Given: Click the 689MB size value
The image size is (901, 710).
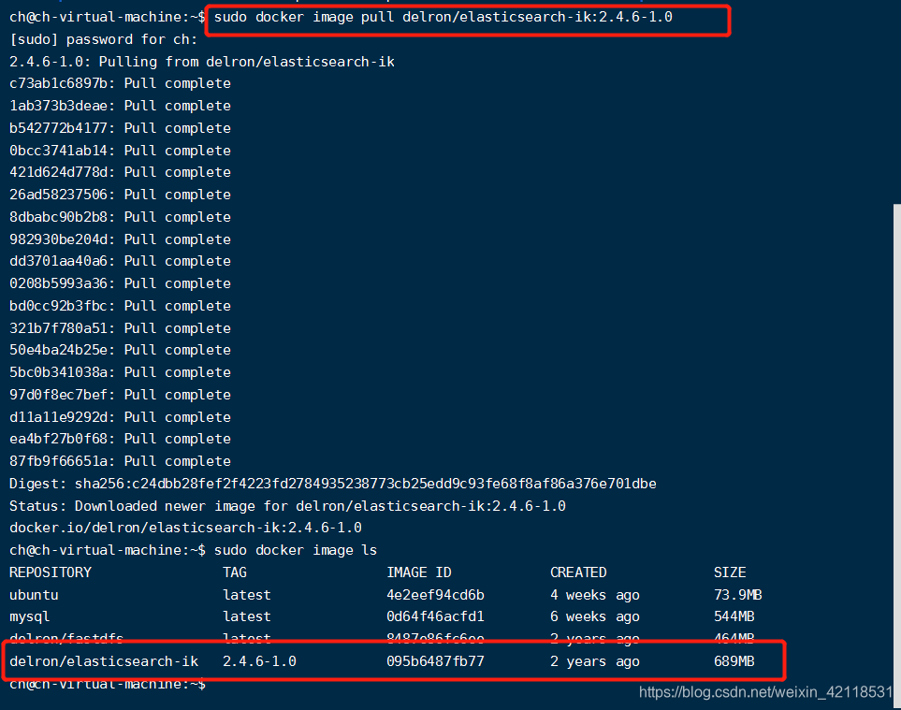Looking at the screenshot, I should click(x=734, y=661).
